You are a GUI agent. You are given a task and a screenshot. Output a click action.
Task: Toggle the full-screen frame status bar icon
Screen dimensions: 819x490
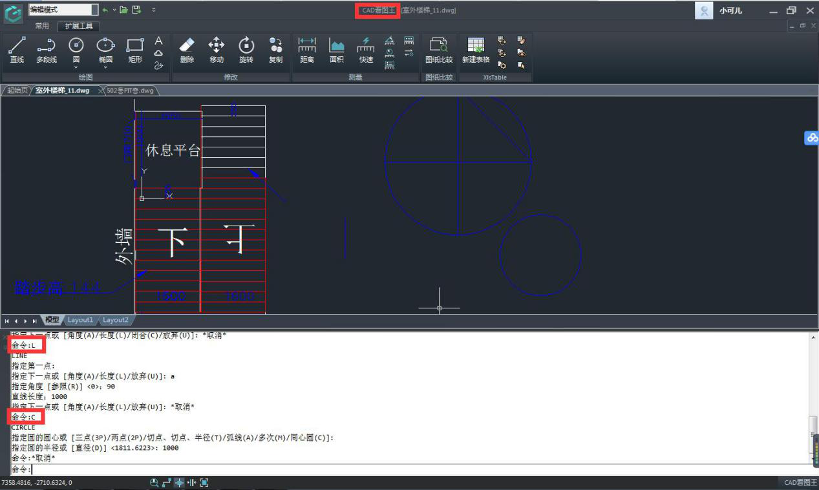tap(204, 482)
